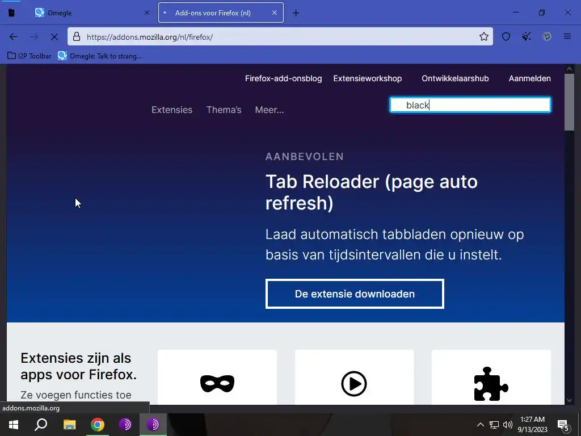Screen dimensions: 581x436
Task: Open Google Chrome from the taskbar
Action: [98, 425]
